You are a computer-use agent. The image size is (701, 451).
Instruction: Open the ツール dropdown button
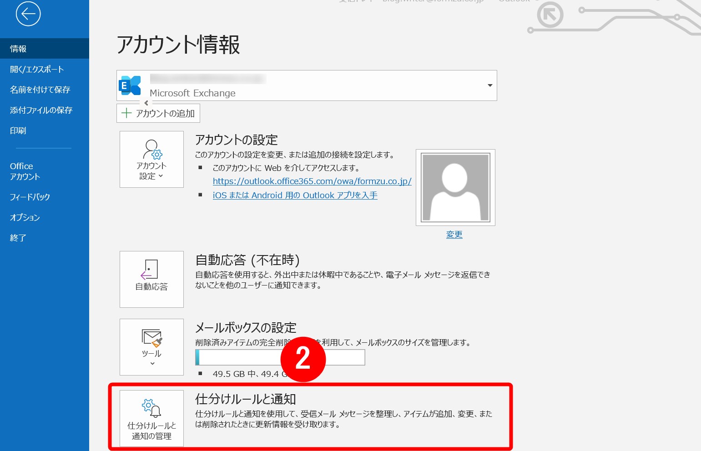coord(151,347)
